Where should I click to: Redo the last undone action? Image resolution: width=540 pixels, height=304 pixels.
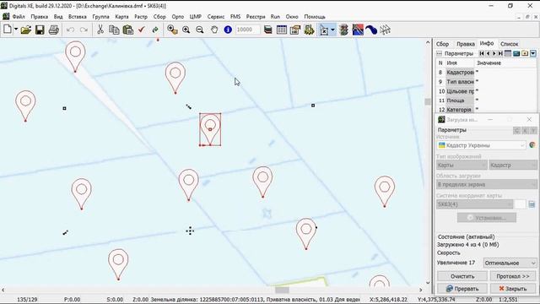(84, 30)
